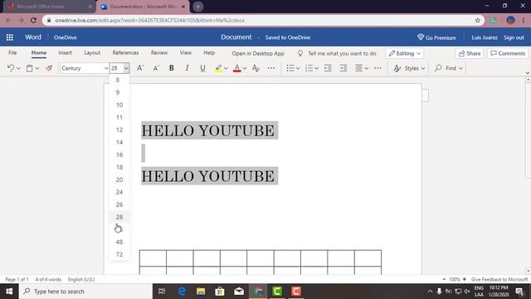Viewport: 531px width, 299px height.
Task: Click the Paste clipboard icon
Action: pyautogui.click(x=30, y=68)
